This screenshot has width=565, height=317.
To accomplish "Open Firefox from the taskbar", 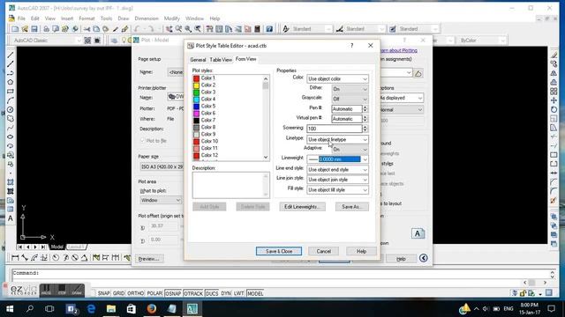I will [152, 308].
